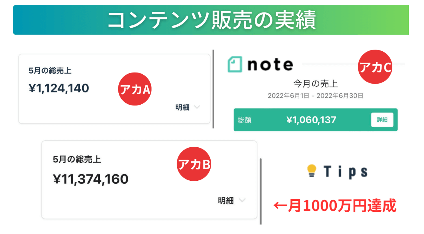This screenshot has width=424, height=234.
Task: Click the ¥1,060,137 total amount
Action: tap(311, 120)
